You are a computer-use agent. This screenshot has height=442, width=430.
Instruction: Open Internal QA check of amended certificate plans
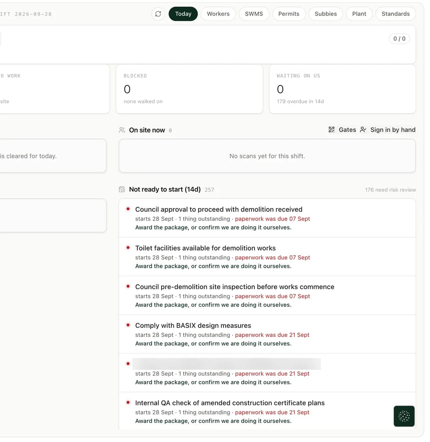click(x=267, y=411)
